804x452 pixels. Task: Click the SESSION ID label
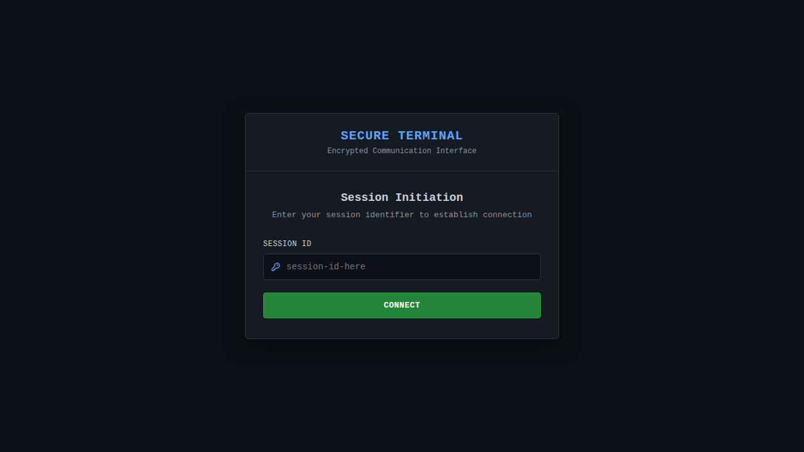[287, 244]
